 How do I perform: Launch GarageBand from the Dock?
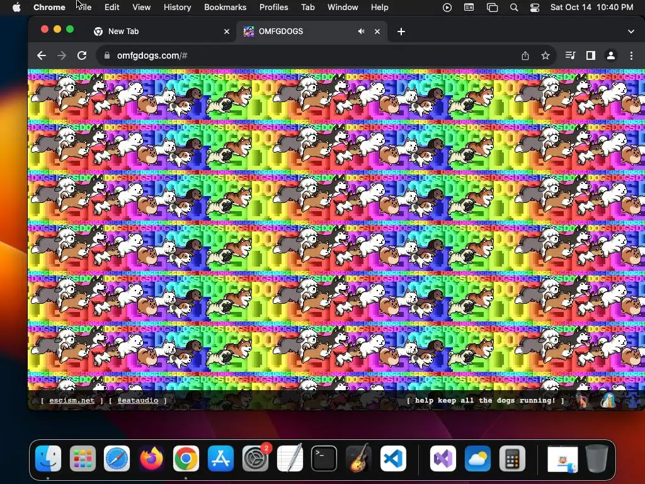(358, 459)
